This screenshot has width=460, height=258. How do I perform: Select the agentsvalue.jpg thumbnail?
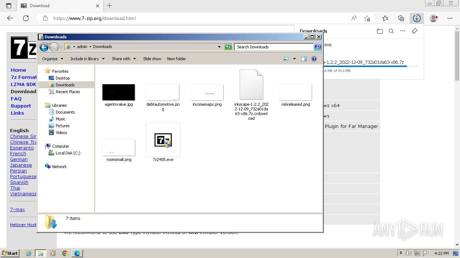point(119,92)
